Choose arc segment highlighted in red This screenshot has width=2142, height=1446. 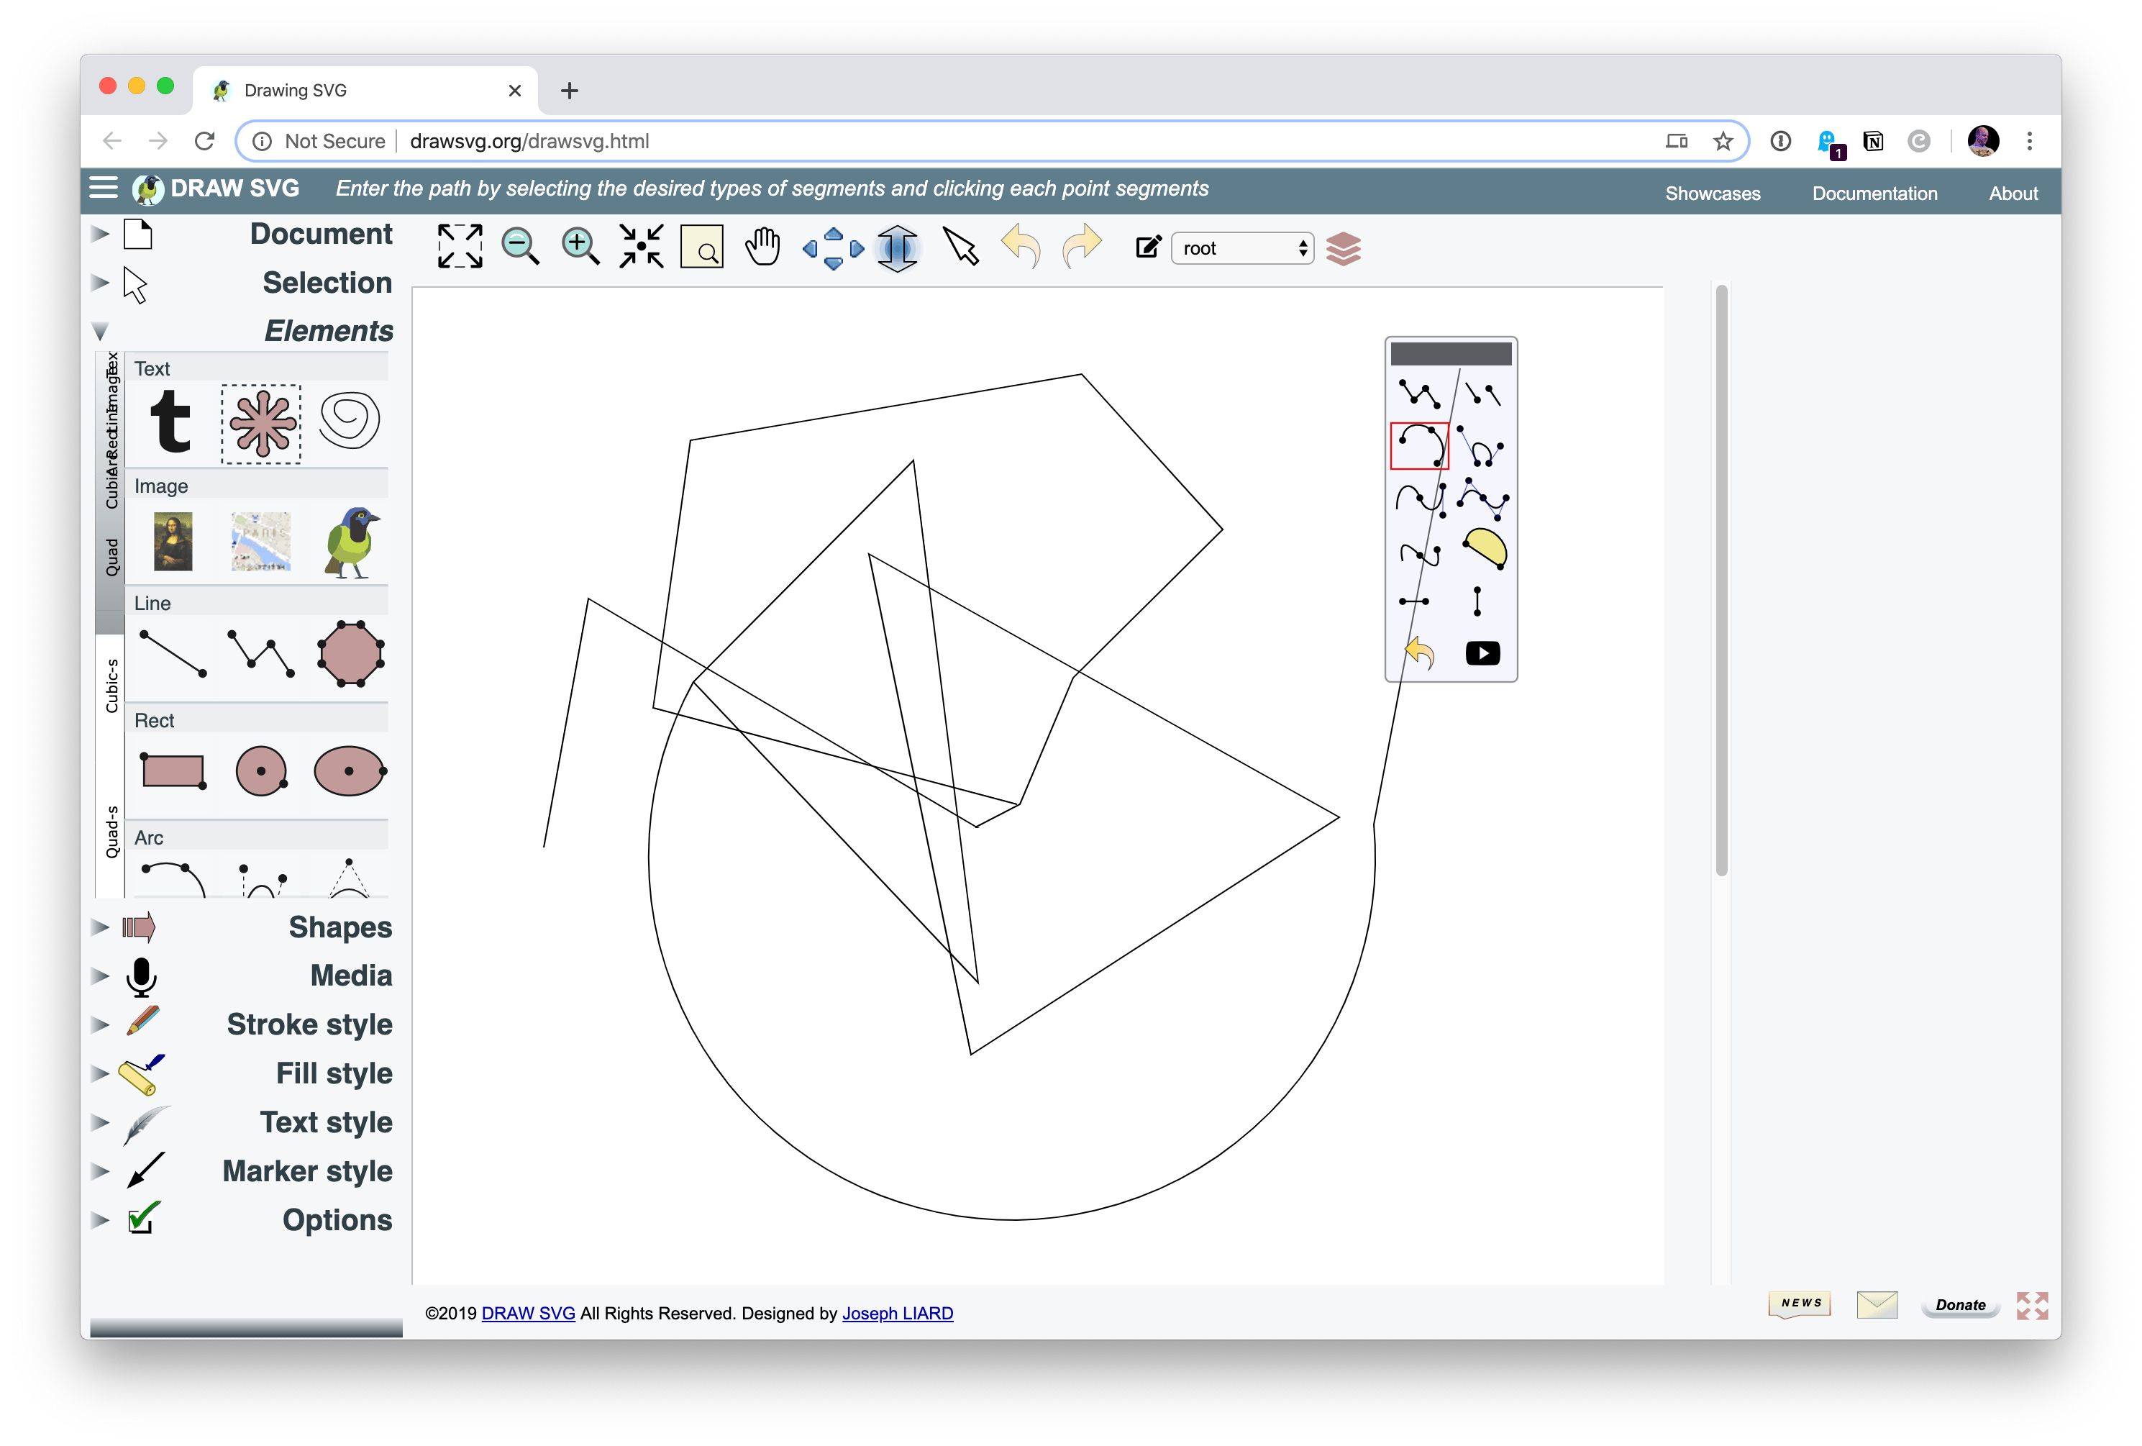pos(1419,446)
